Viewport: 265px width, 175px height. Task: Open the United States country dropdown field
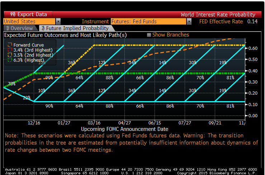tap(29, 22)
